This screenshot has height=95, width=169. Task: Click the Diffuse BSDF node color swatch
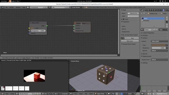point(32,28)
